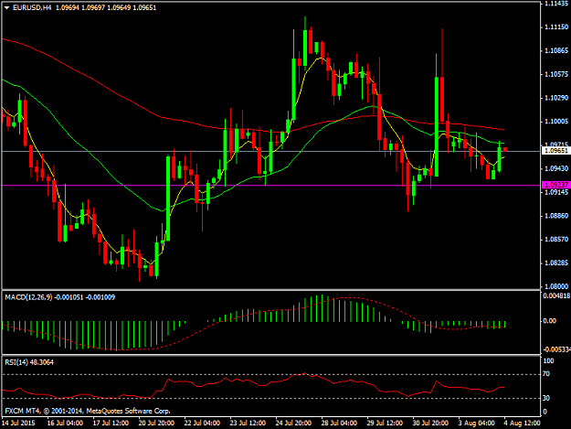Select the 28 Jul 04:00 time label
The width and height of the screenshot is (571, 429).
(339, 424)
